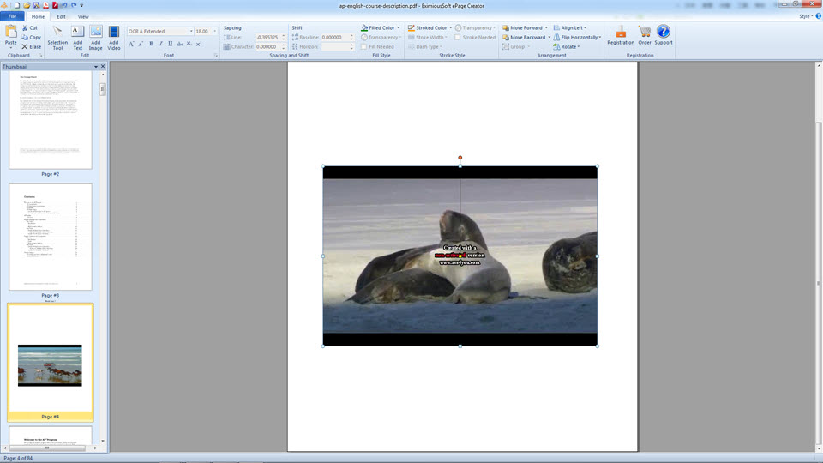The width and height of the screenshot is (823, 463).
Task: Click the Erase icon in Clipboard
Action: click(30, 46)
